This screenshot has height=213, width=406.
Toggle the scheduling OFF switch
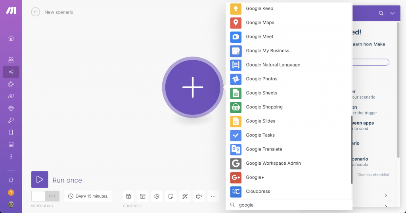click(45, 196)
